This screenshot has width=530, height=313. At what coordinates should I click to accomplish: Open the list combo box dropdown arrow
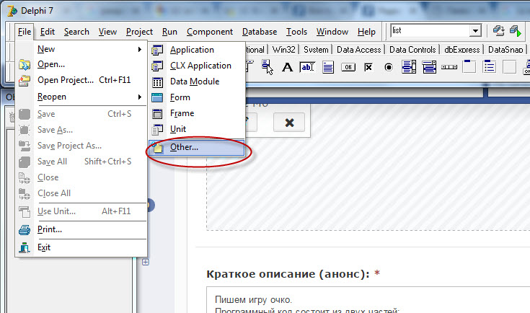pos(475,31)
